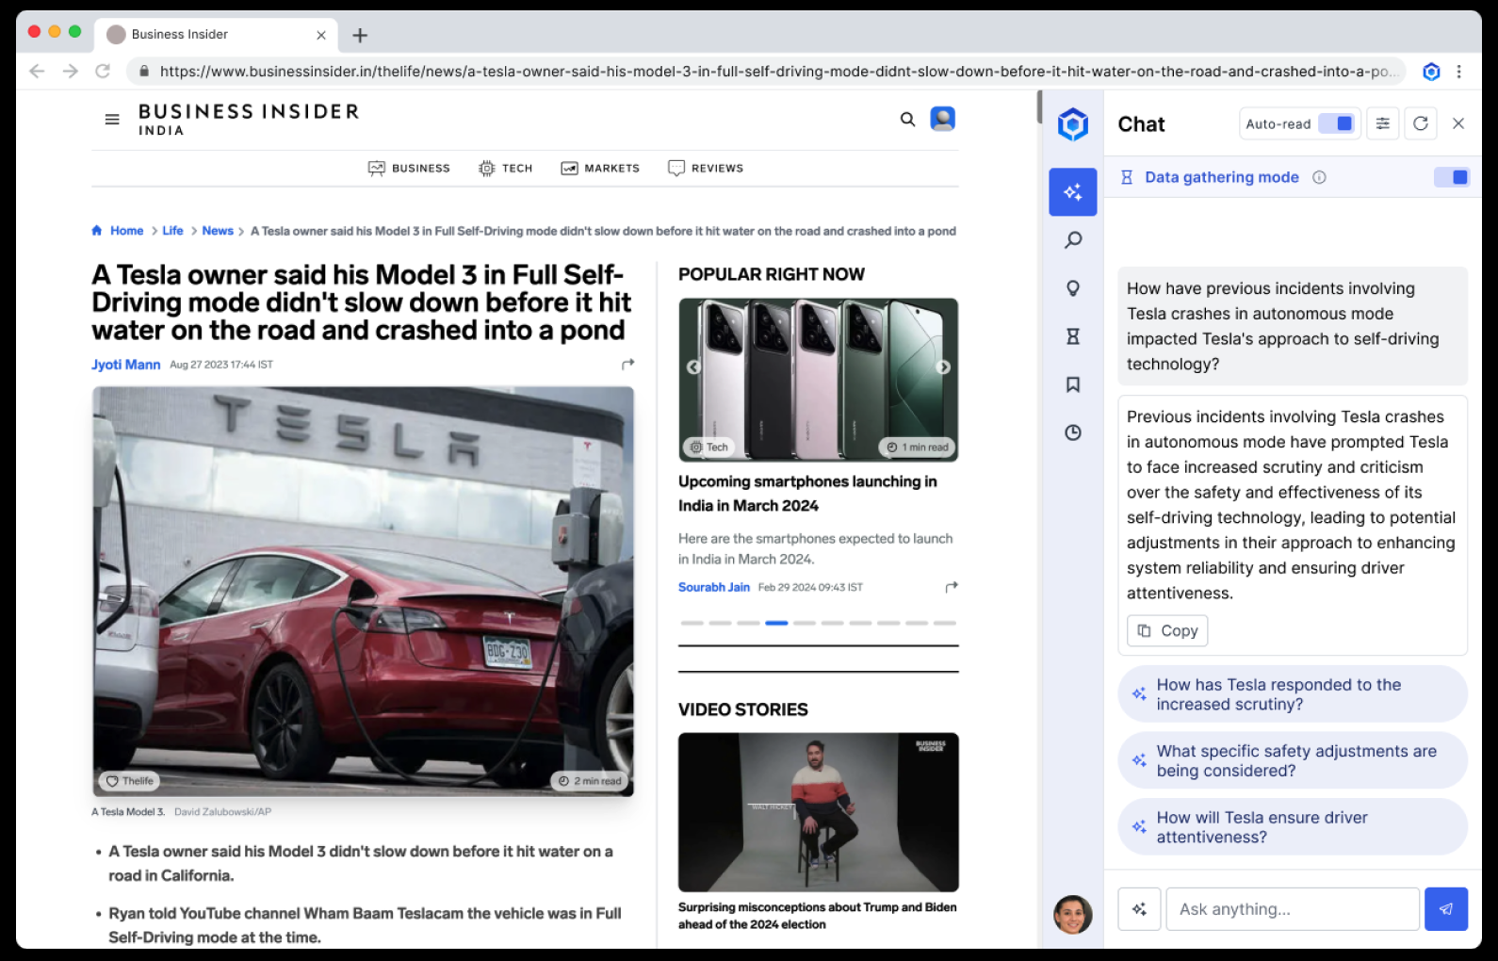1498x961 pixels.
Task: Refresh the chat conversation
Action: [x=1421, y=123]
